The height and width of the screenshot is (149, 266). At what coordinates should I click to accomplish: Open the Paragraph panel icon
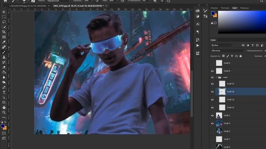[x=198, y=32]
